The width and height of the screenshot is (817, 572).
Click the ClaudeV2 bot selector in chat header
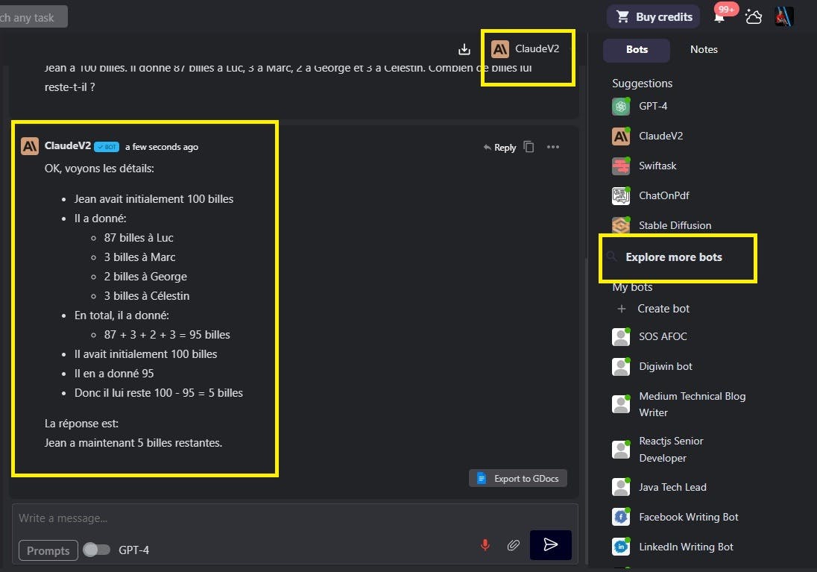click(x=526, y=49)
